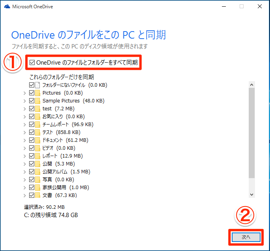The width and height of the screenshot is (270, 251).
Task: Expand the レポート folder tree
Action: tap(24, 156)
